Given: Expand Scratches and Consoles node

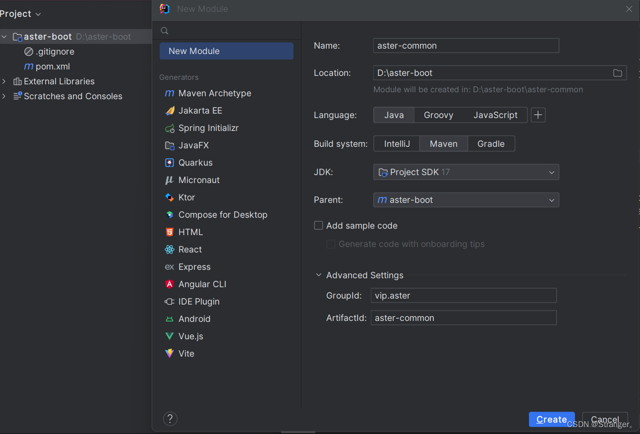Looking at the screenshot, I should (x=4, y=96).
